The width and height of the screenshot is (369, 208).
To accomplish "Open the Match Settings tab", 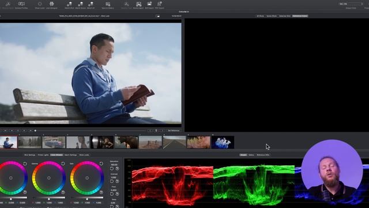I will coord(70,155).
